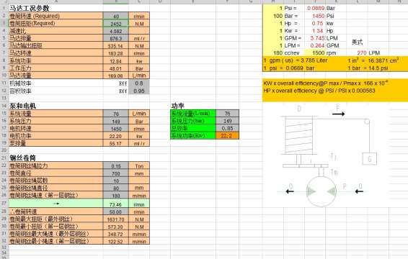Select the 0.95 volumetric efficiency cell

pyautogui.click(x=139, y=91)
